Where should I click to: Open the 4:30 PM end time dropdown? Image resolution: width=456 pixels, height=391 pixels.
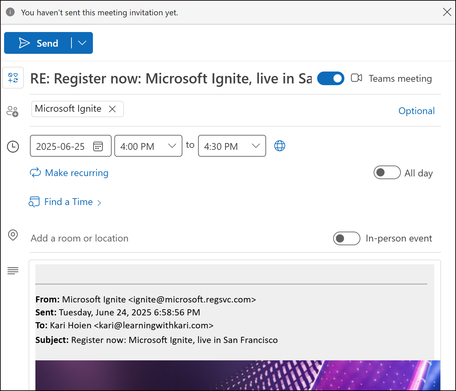point(232,146)
